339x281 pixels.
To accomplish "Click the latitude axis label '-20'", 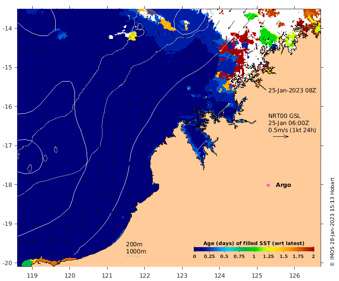I will point(7,263).
